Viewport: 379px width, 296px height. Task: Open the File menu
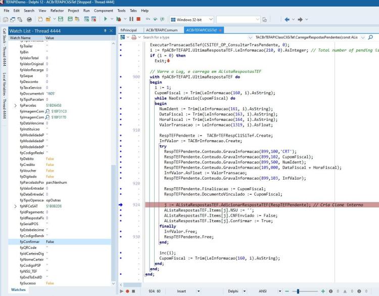[7, 11]
